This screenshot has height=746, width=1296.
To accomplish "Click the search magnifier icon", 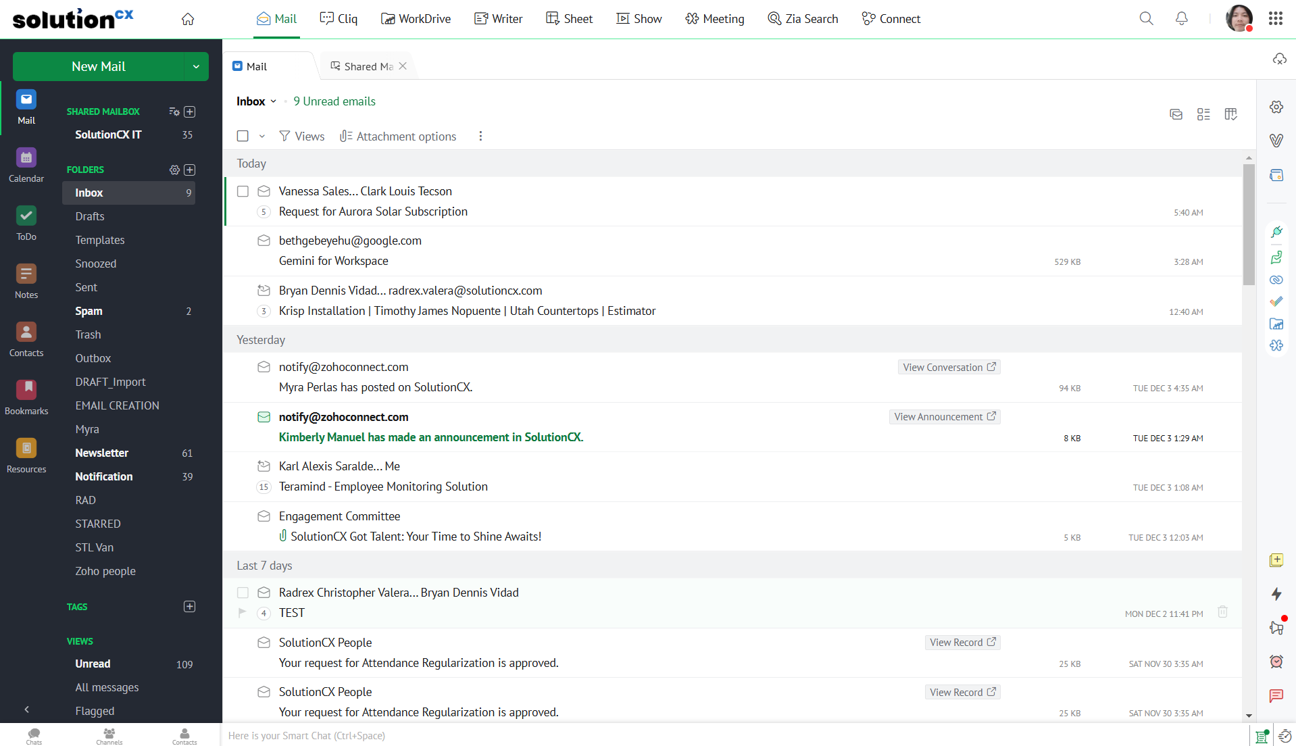I will coord(1146,18).
